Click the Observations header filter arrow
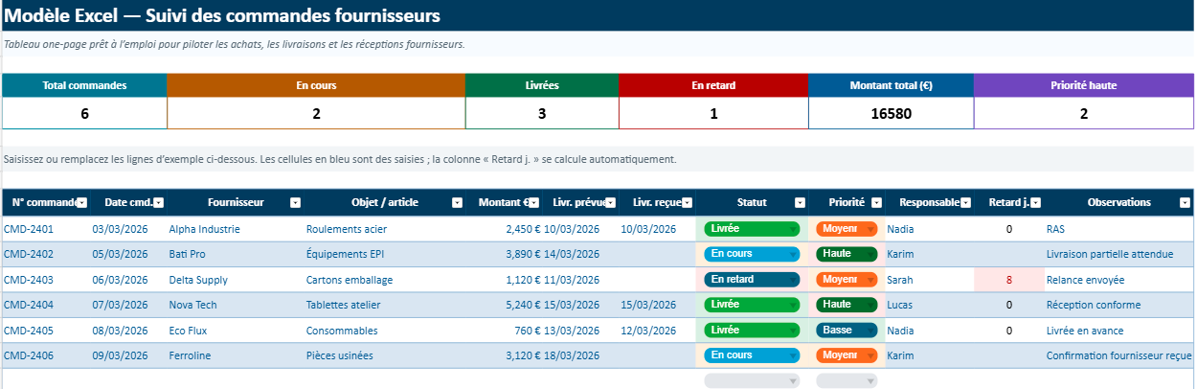This screenshot has width=1197, height=389. point(1186,203)
